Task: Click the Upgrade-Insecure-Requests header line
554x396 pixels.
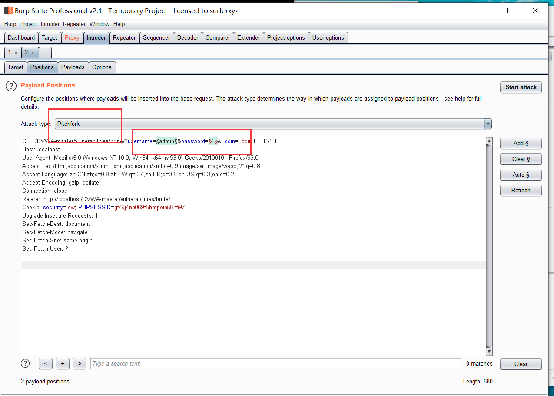Action: point(60,216)
